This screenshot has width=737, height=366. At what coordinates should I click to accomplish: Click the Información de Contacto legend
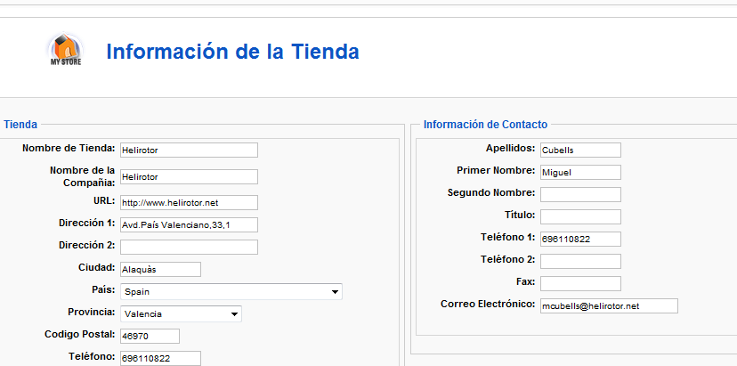485,125
